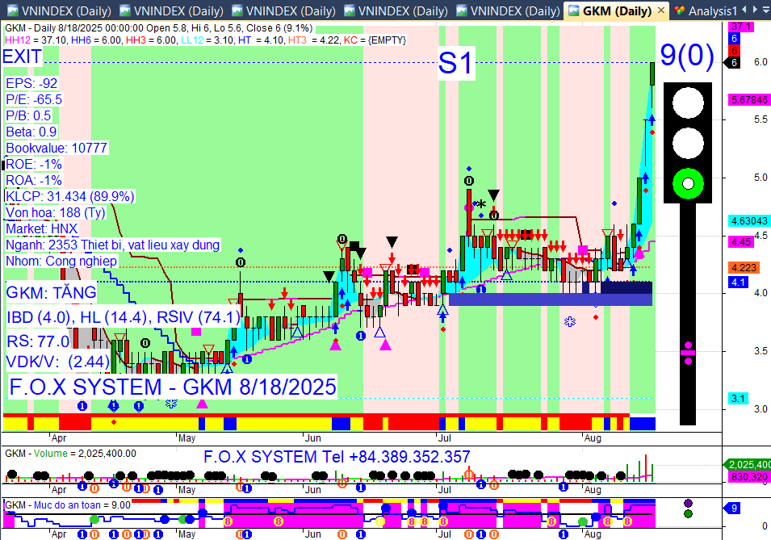The width and height of the screenshot is (771, 540).
Task: Click the EXIT label
Action: 22,57
